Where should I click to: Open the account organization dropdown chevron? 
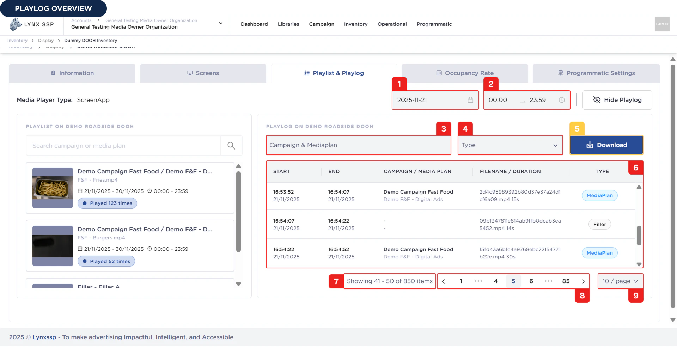[x=221, y=23]
